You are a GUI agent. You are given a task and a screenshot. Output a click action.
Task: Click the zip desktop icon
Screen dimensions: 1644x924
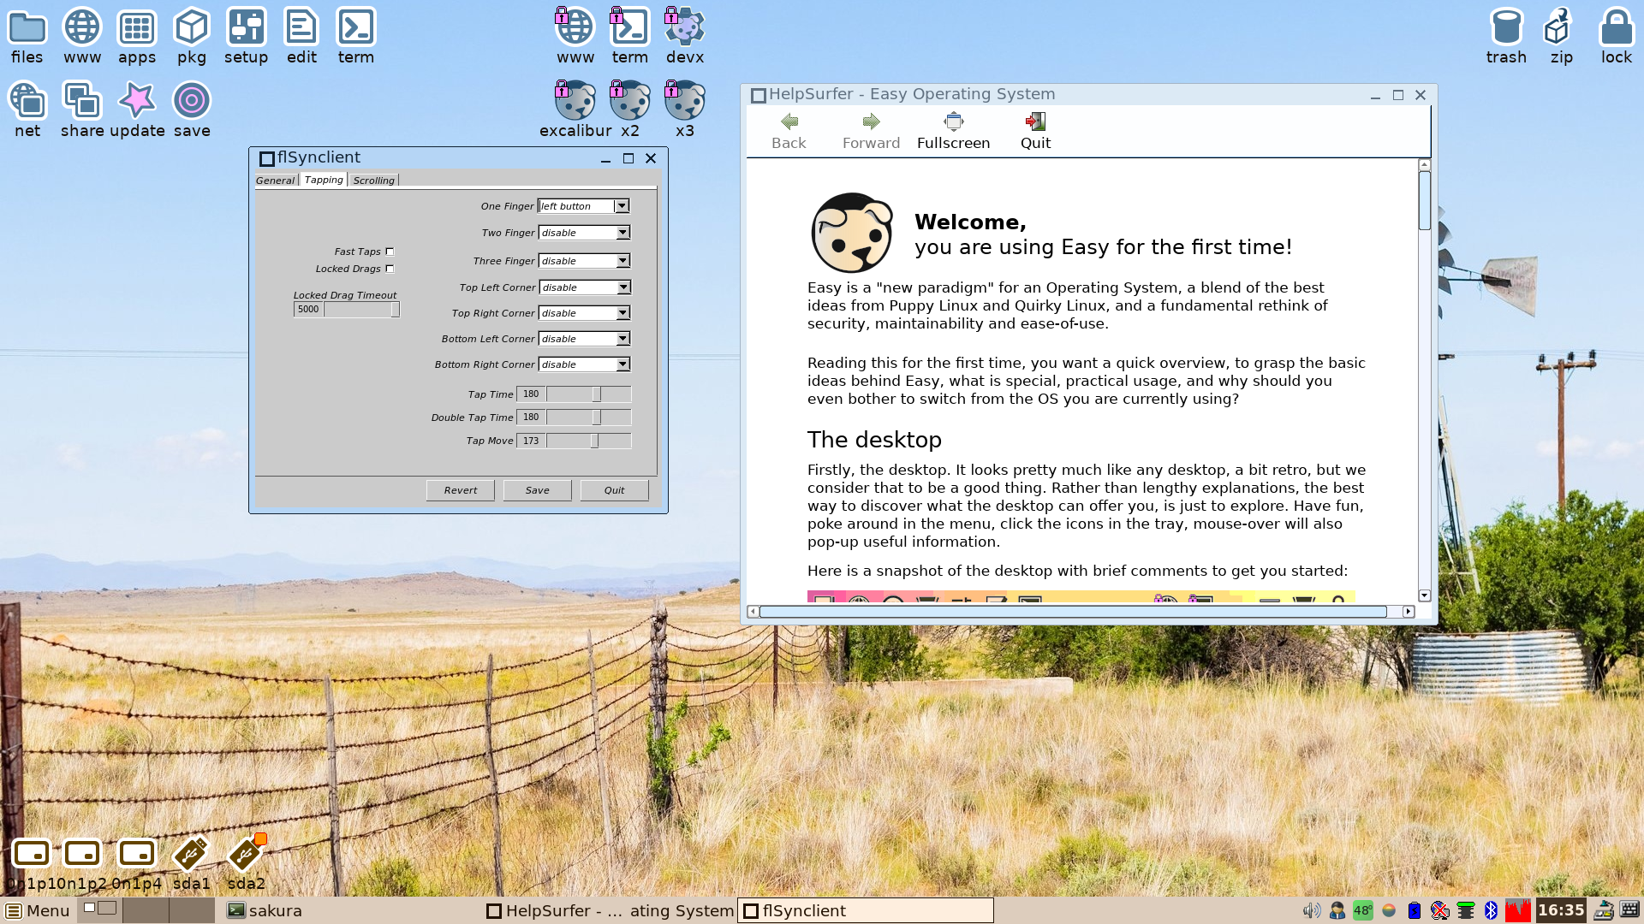point(1561,36)
